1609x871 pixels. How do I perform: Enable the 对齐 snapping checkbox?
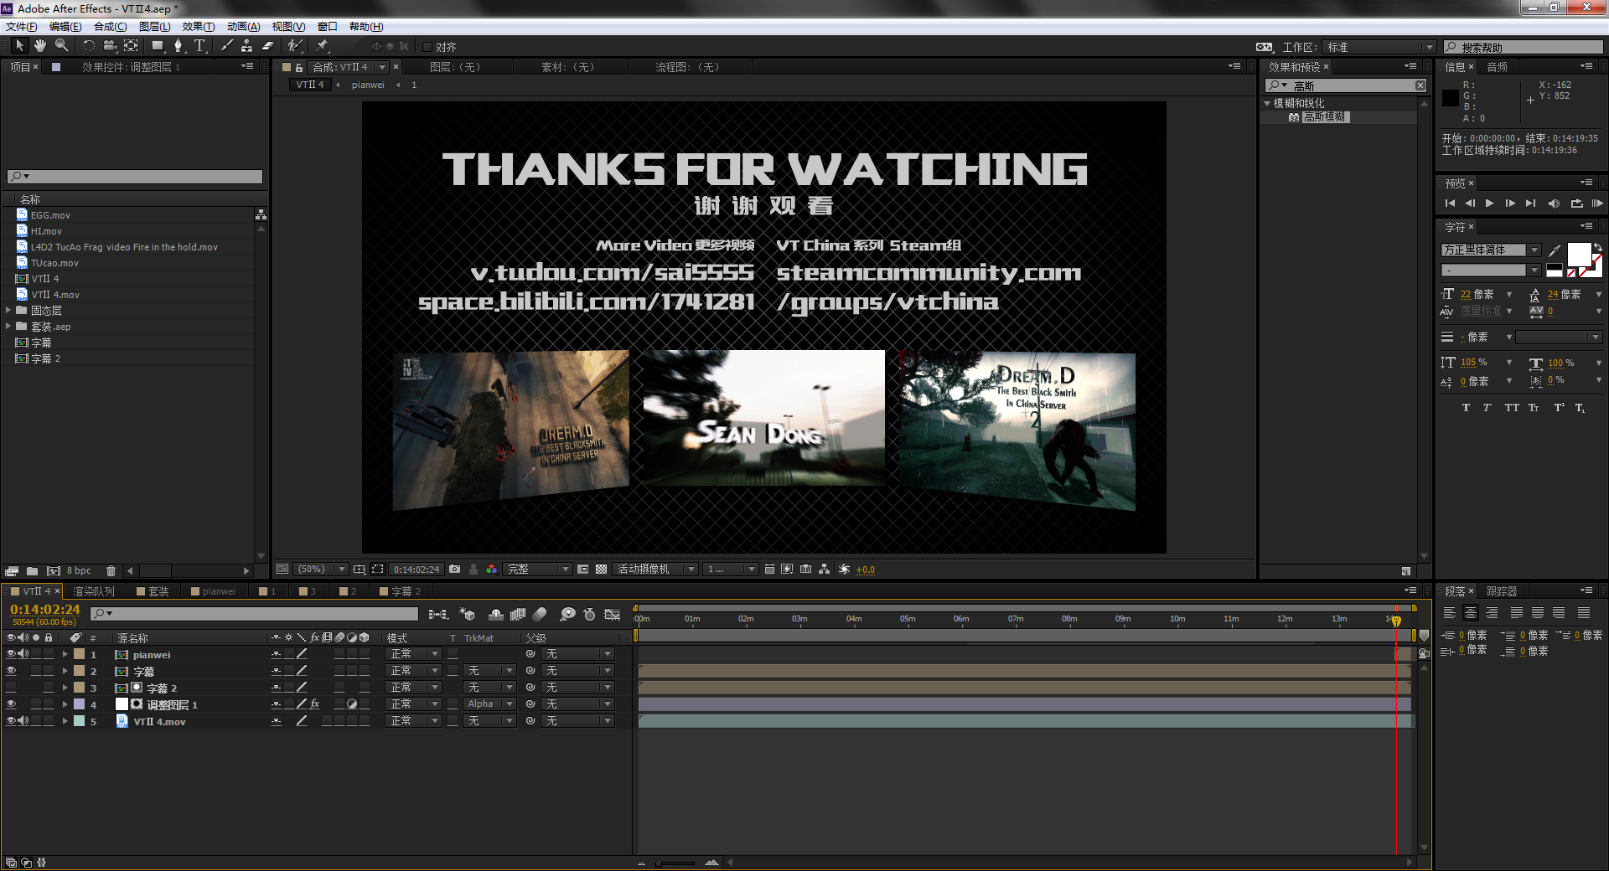point(427,47)
